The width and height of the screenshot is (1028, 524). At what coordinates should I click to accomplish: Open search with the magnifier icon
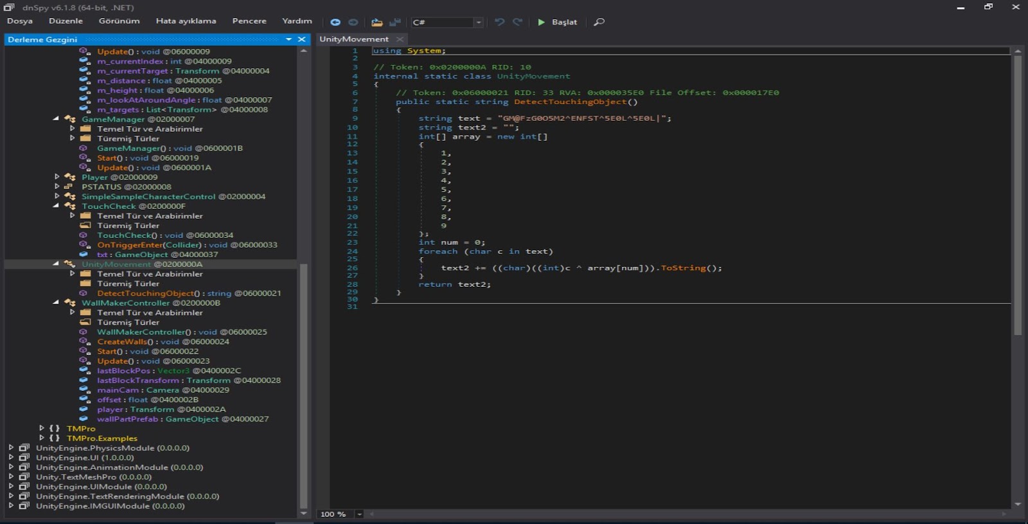point(599,22)
